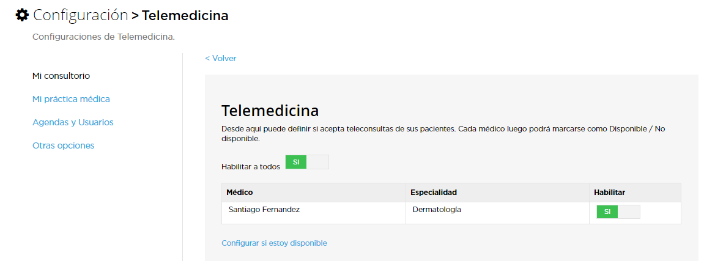Image resolution: width=704 pixels, height=261 pixels.
Task: Sort by the Médico column header
Action: [240, 193]
